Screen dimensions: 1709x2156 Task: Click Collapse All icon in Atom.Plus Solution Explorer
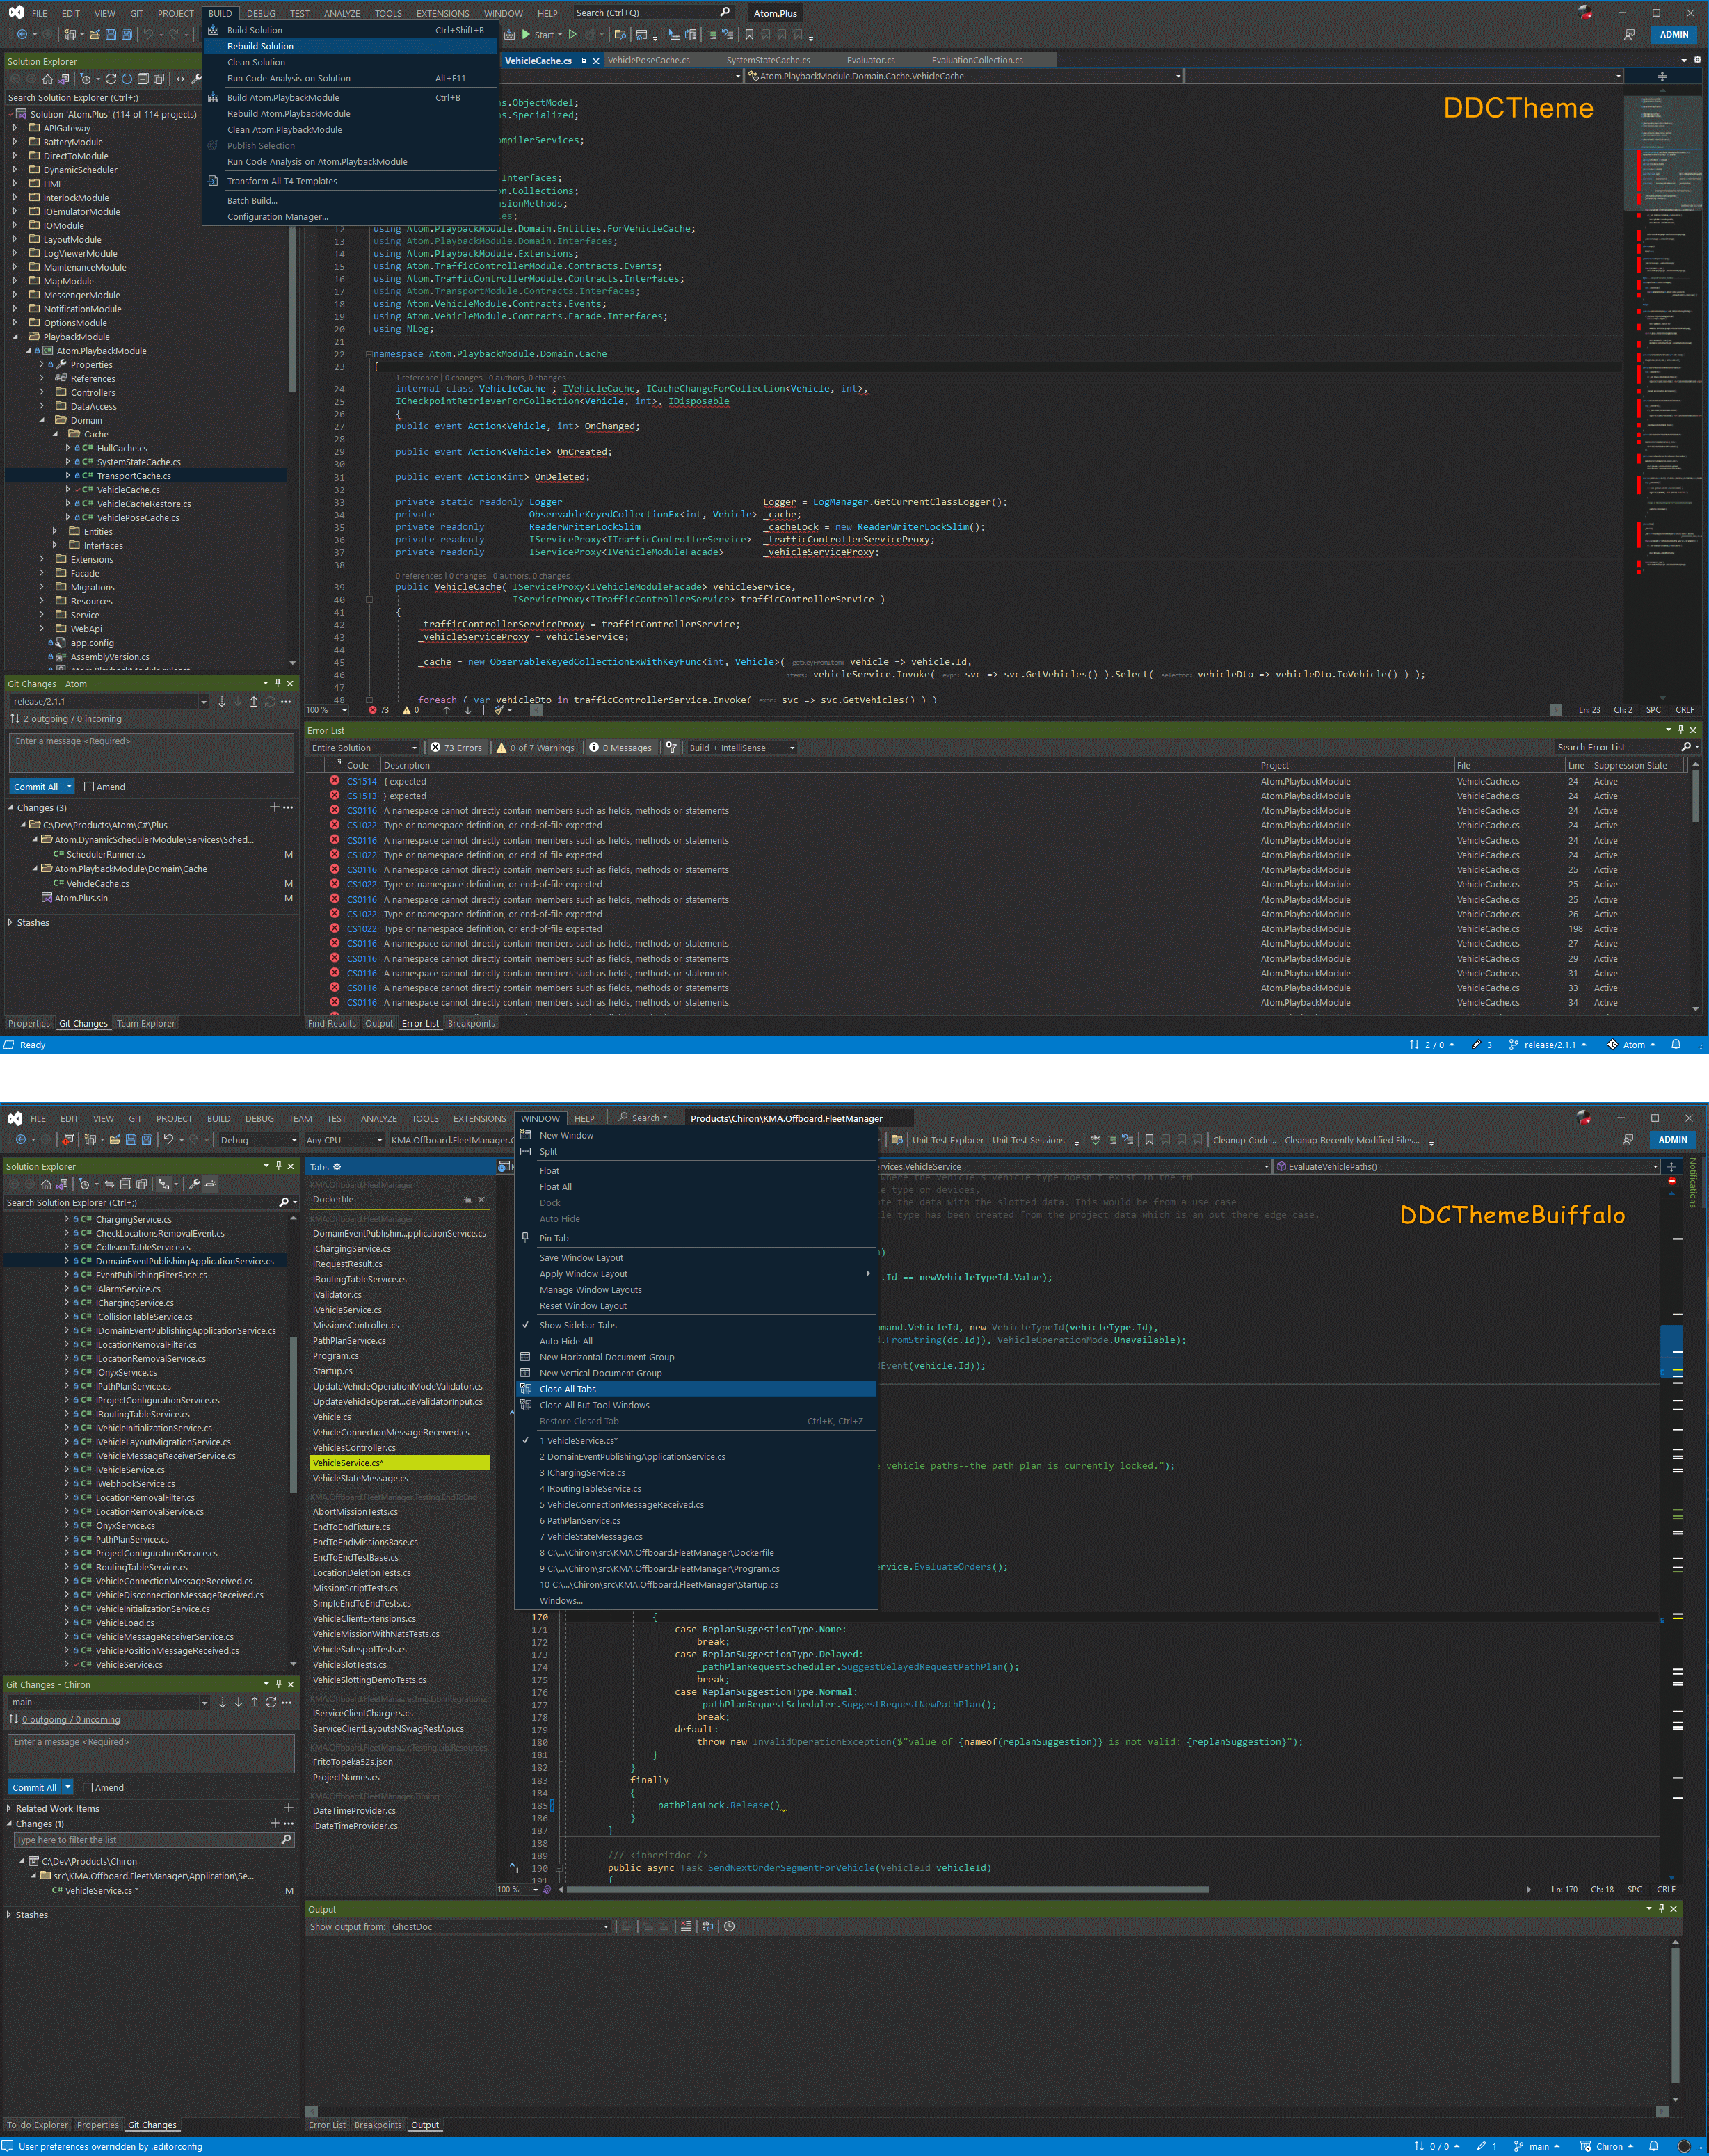pyautogui.click(x=143, y=79)
